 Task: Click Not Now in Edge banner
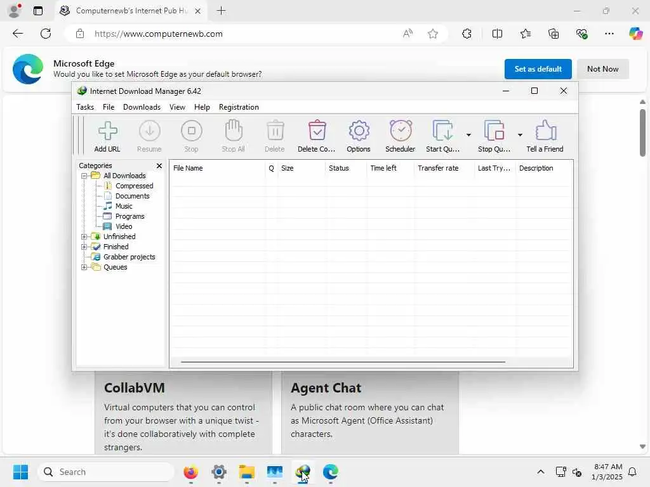click(x=603, y=68)
